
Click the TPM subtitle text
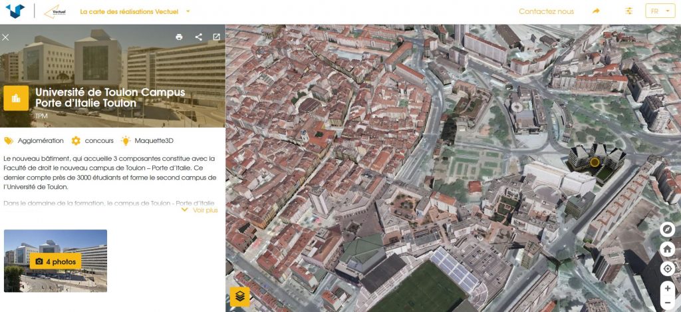click(41, 116)
